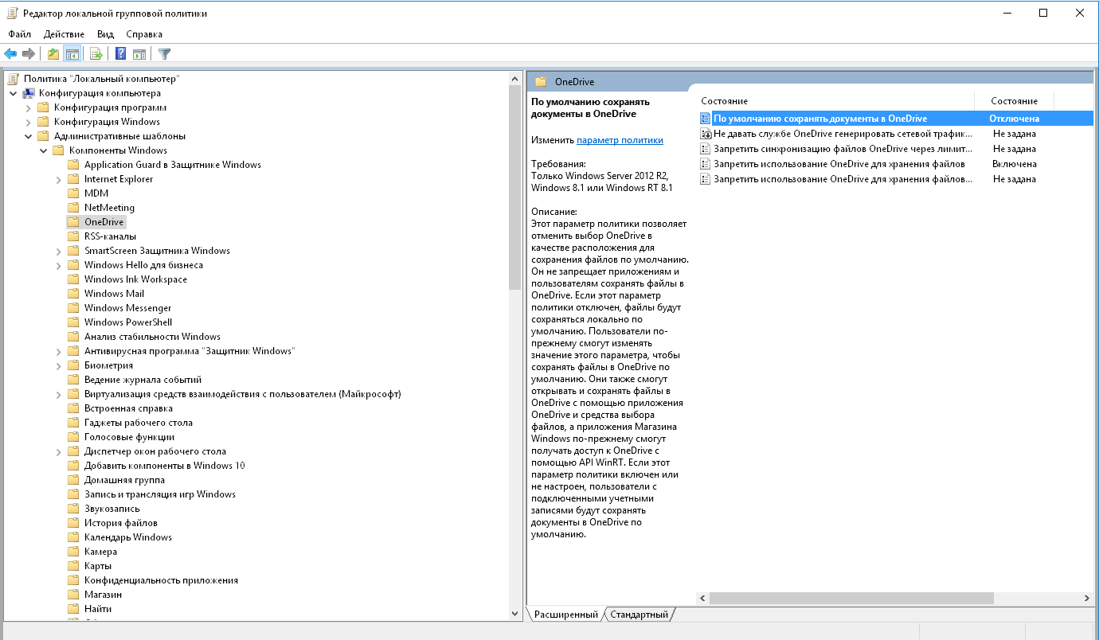This screenshot has width=1099, height=640.
Task: Click the MDM folder icon
Action: coord(73,193)
